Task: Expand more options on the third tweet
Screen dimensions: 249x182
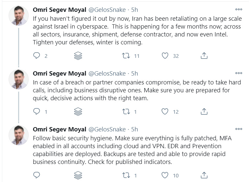Action: [238, 129]
